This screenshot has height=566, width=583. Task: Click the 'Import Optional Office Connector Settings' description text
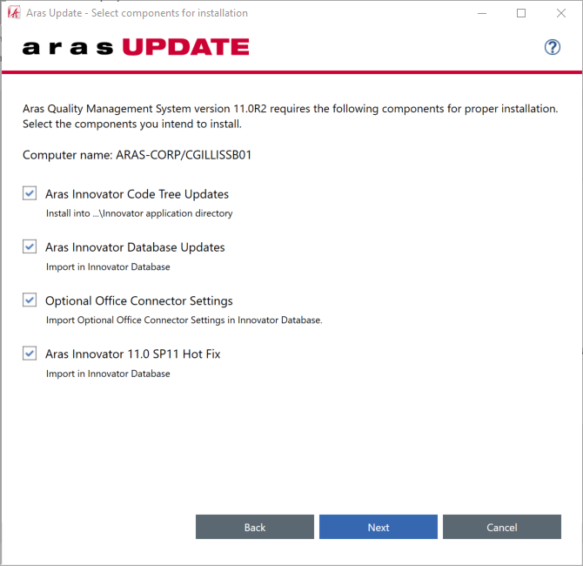[x=184, y=320]
